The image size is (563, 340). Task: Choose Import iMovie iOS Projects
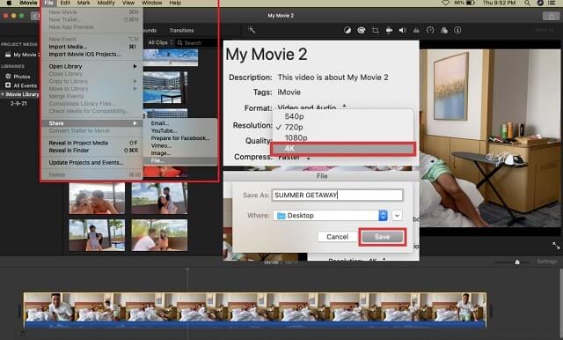[92, 55]
